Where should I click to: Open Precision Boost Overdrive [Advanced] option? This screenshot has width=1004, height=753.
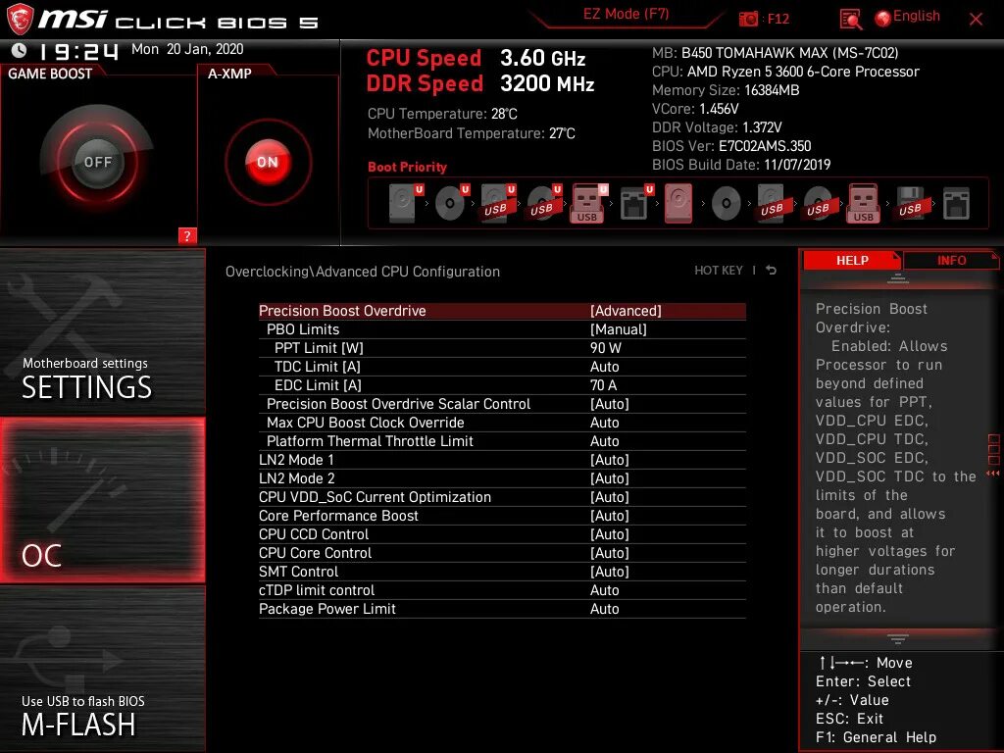pyautogui.click(x=502, y=311)
